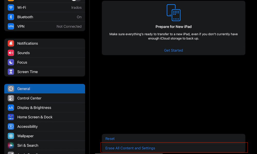Tap the blue Bluetooth icon
This screenshot has width=257, height=154.
tap(11, 17)
